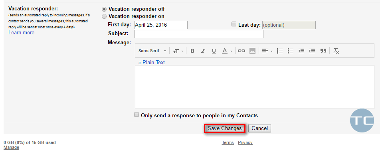Insert an image into the message
The height and width of the screenshot is (152, 380).
253,51
